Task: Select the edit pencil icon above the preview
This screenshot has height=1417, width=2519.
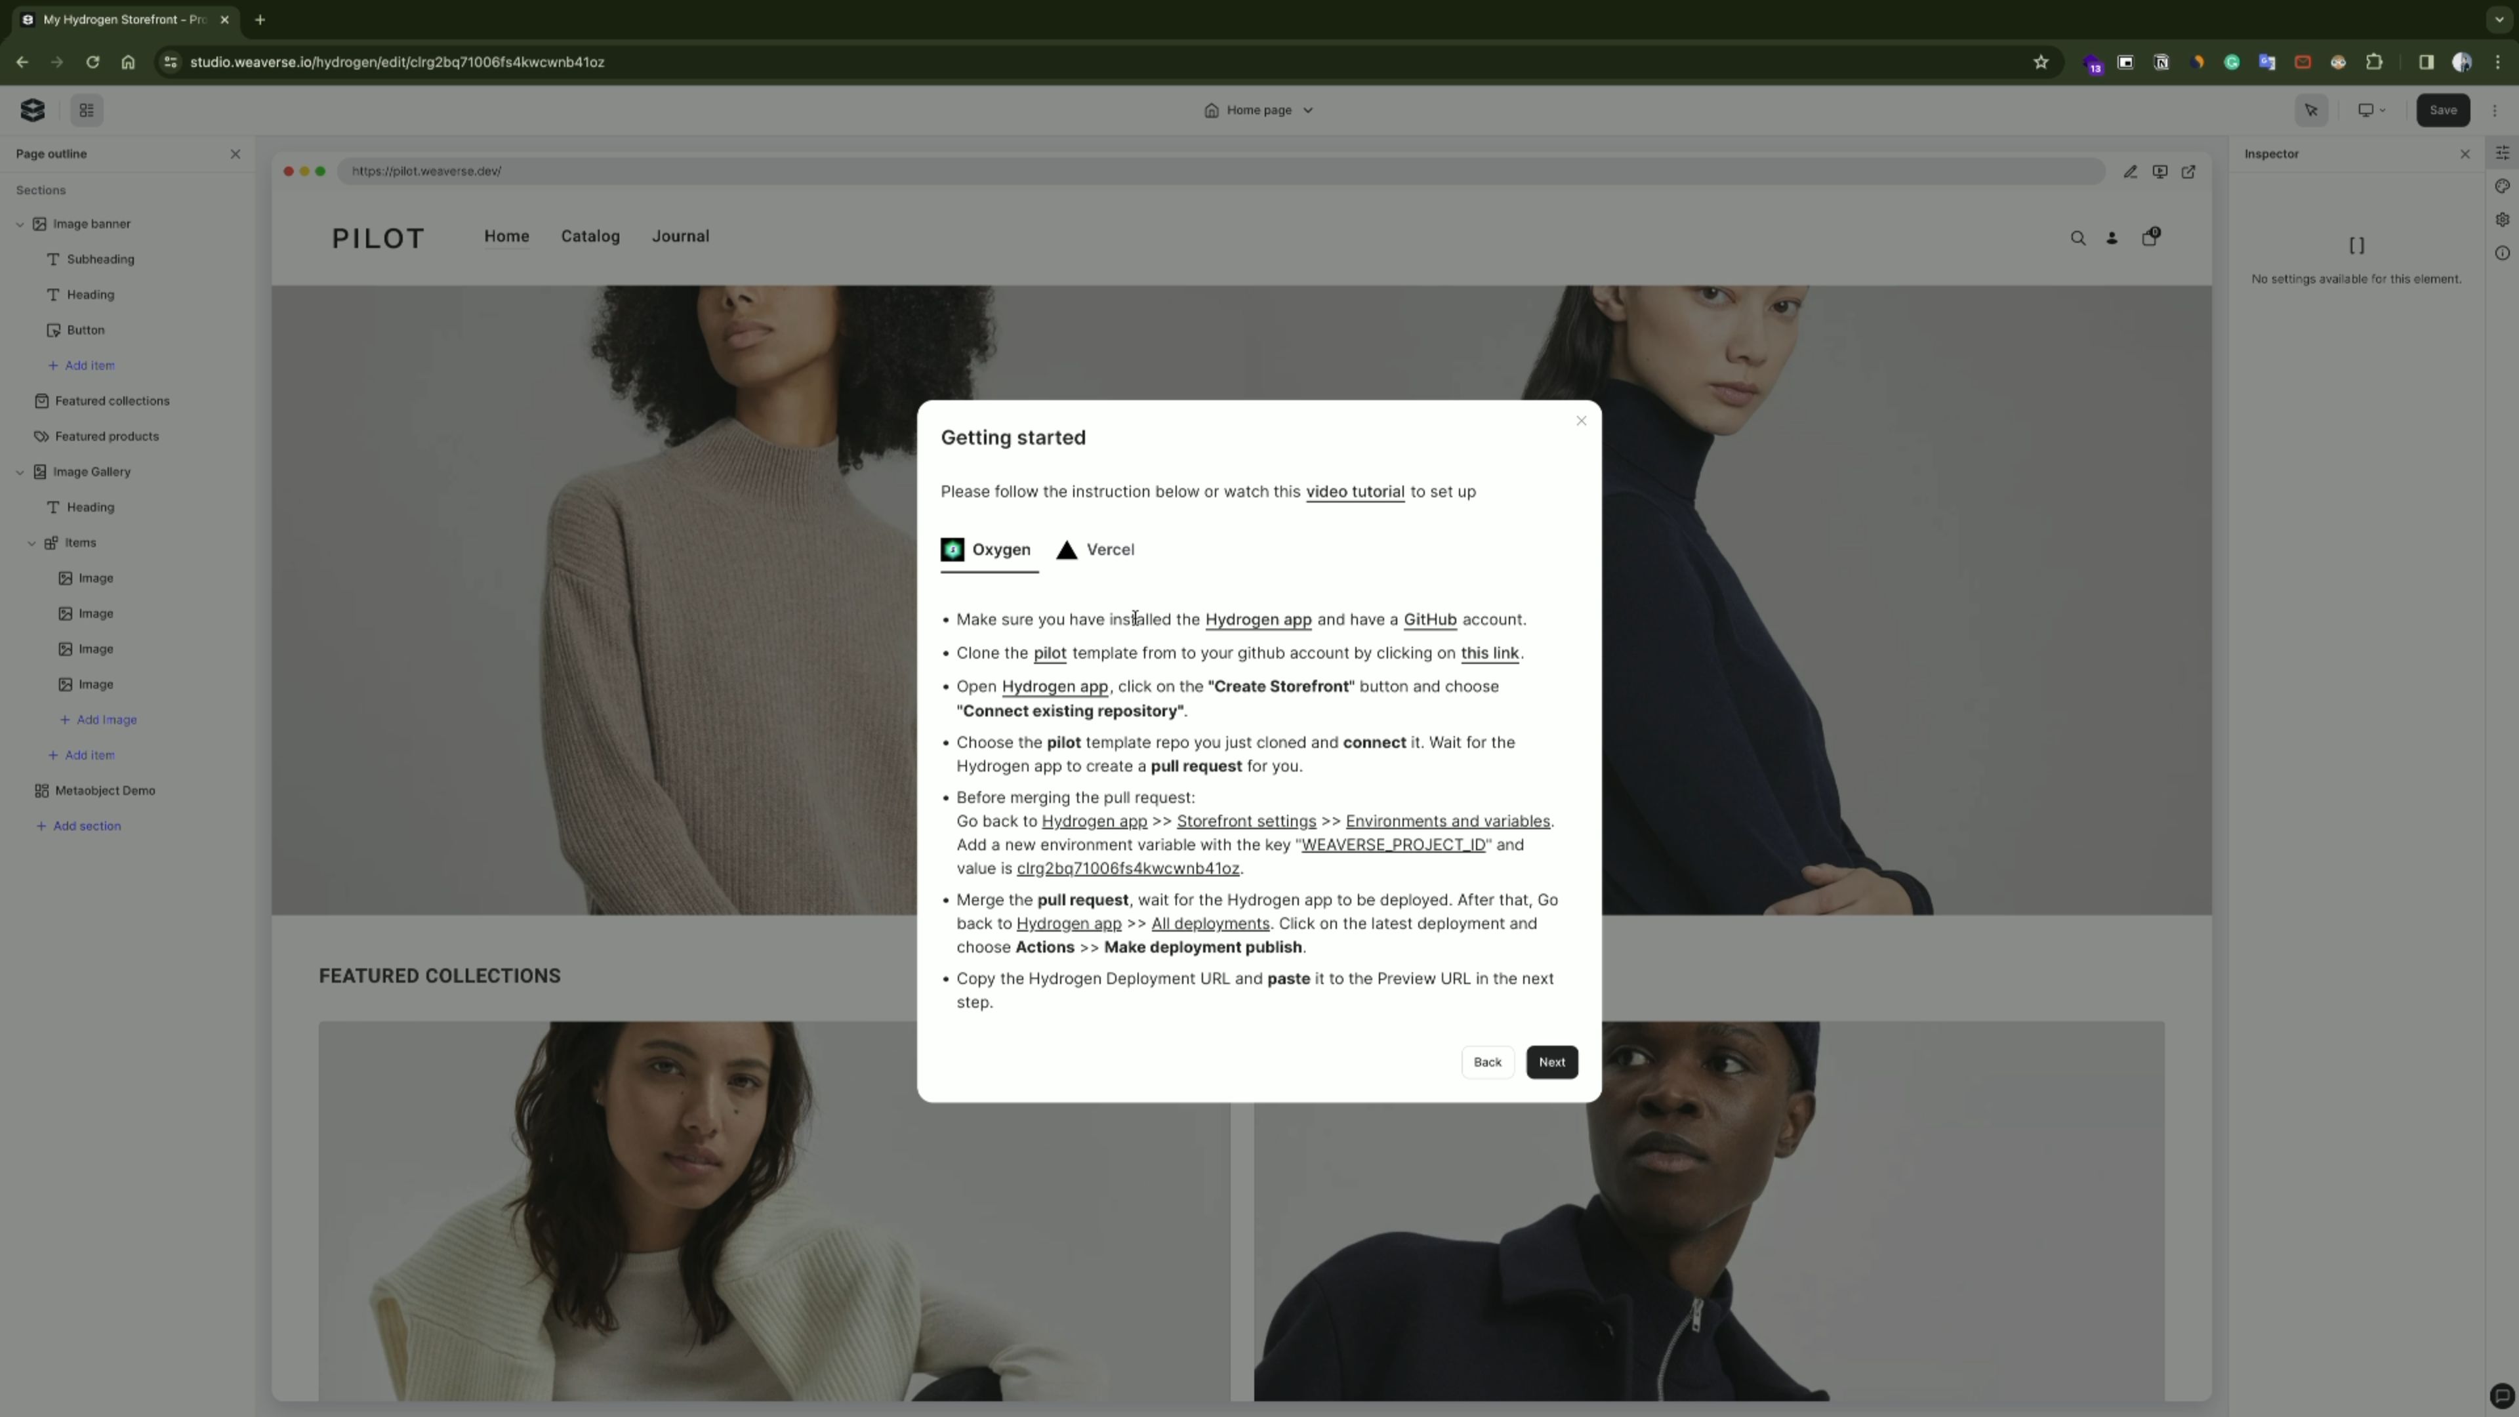Action: point(2131,171)
